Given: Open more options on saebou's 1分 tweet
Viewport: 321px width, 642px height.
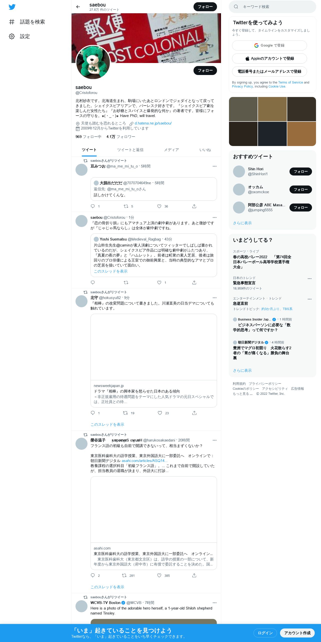Looking at the screenshot, I should click(214, 217).
